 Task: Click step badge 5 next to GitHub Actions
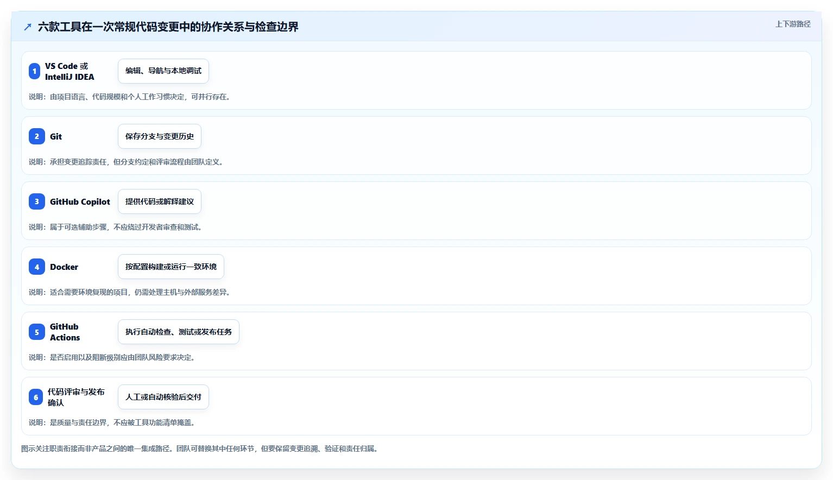[37, 332]
